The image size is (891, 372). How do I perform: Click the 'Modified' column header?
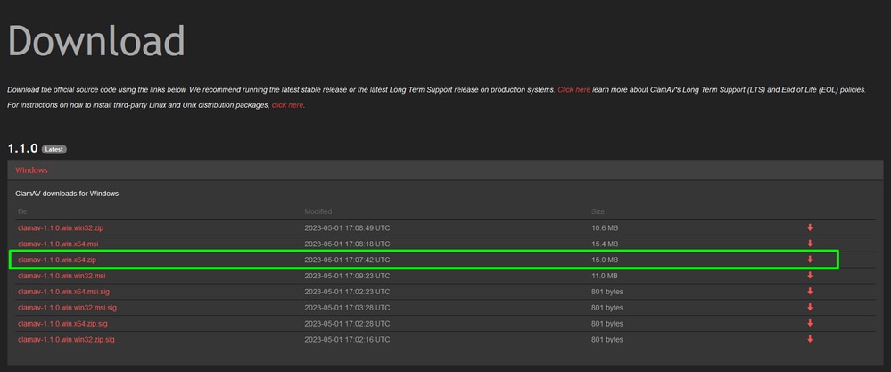click(318, 211)
